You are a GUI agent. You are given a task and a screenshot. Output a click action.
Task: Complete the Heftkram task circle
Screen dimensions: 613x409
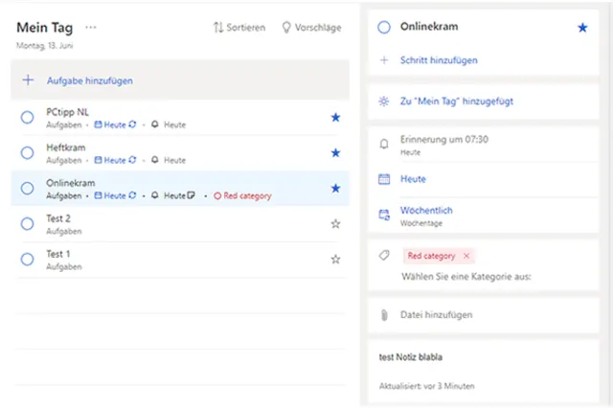click(x=27, y=152)
